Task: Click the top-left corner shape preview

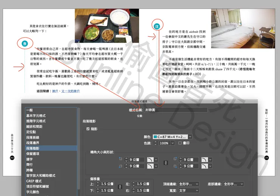Action: point(150,160)
